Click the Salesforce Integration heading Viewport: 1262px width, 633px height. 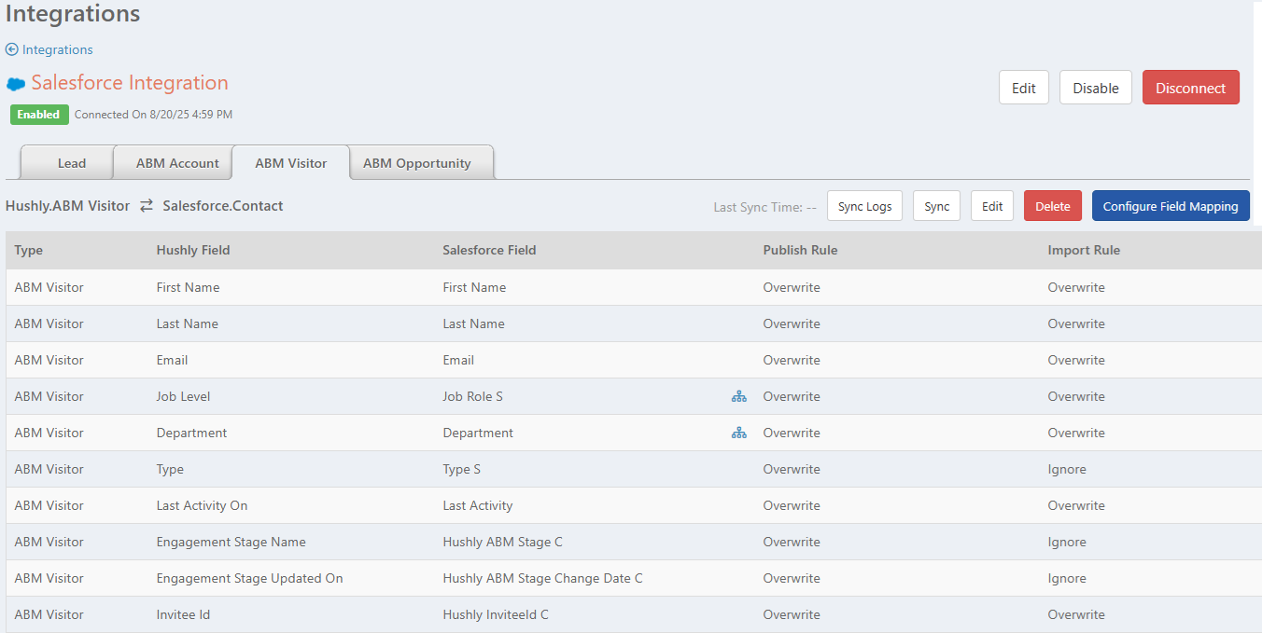coord(130,82)
